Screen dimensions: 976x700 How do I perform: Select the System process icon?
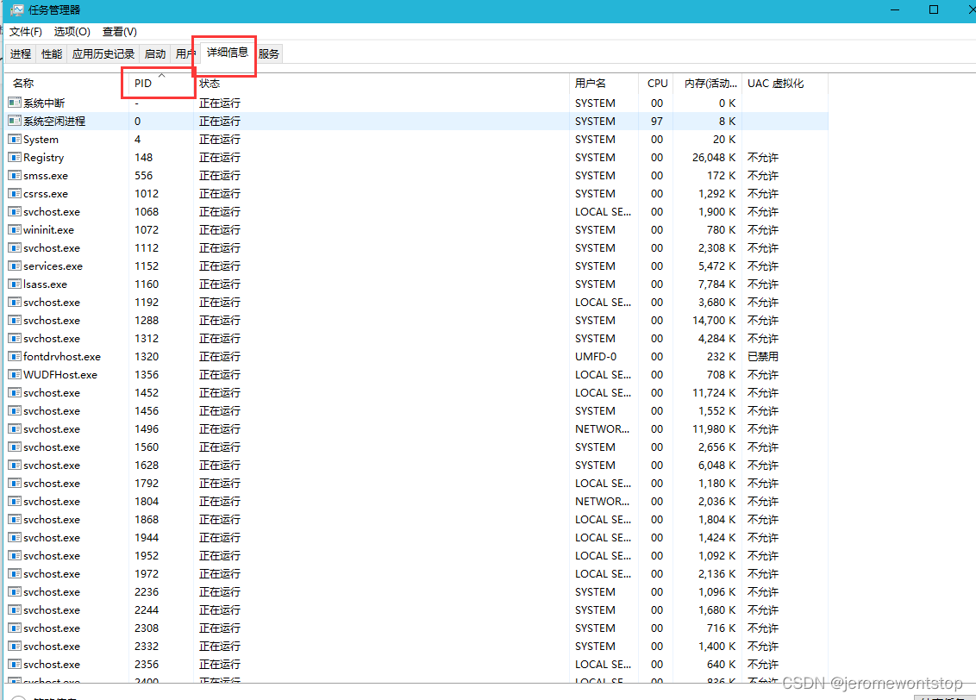(13, 139)
